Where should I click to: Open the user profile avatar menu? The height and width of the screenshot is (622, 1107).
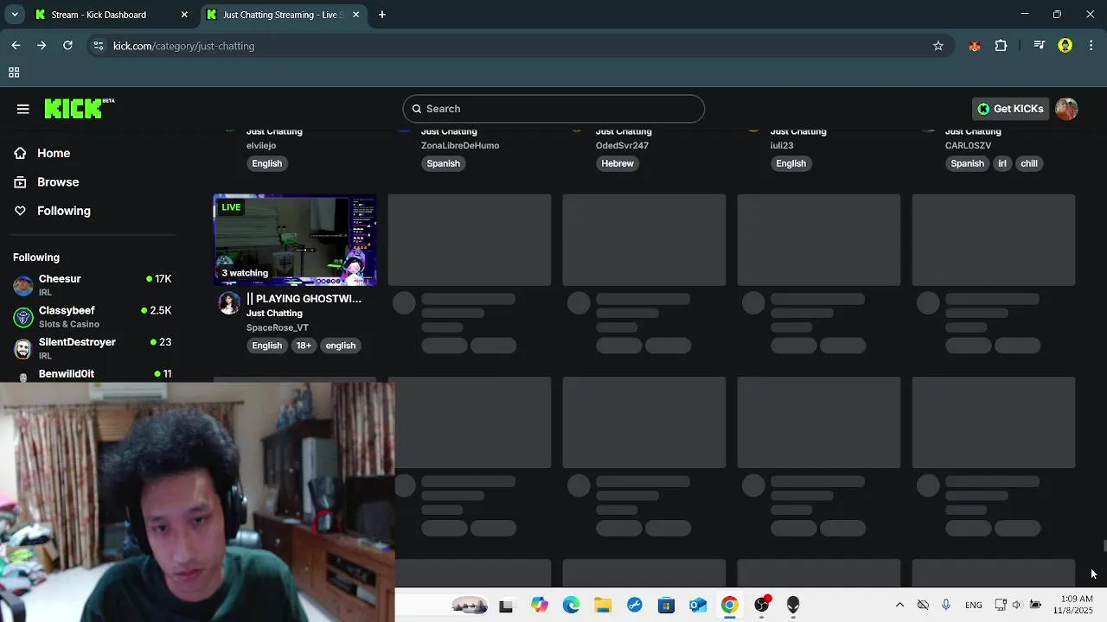[1066, 109]
